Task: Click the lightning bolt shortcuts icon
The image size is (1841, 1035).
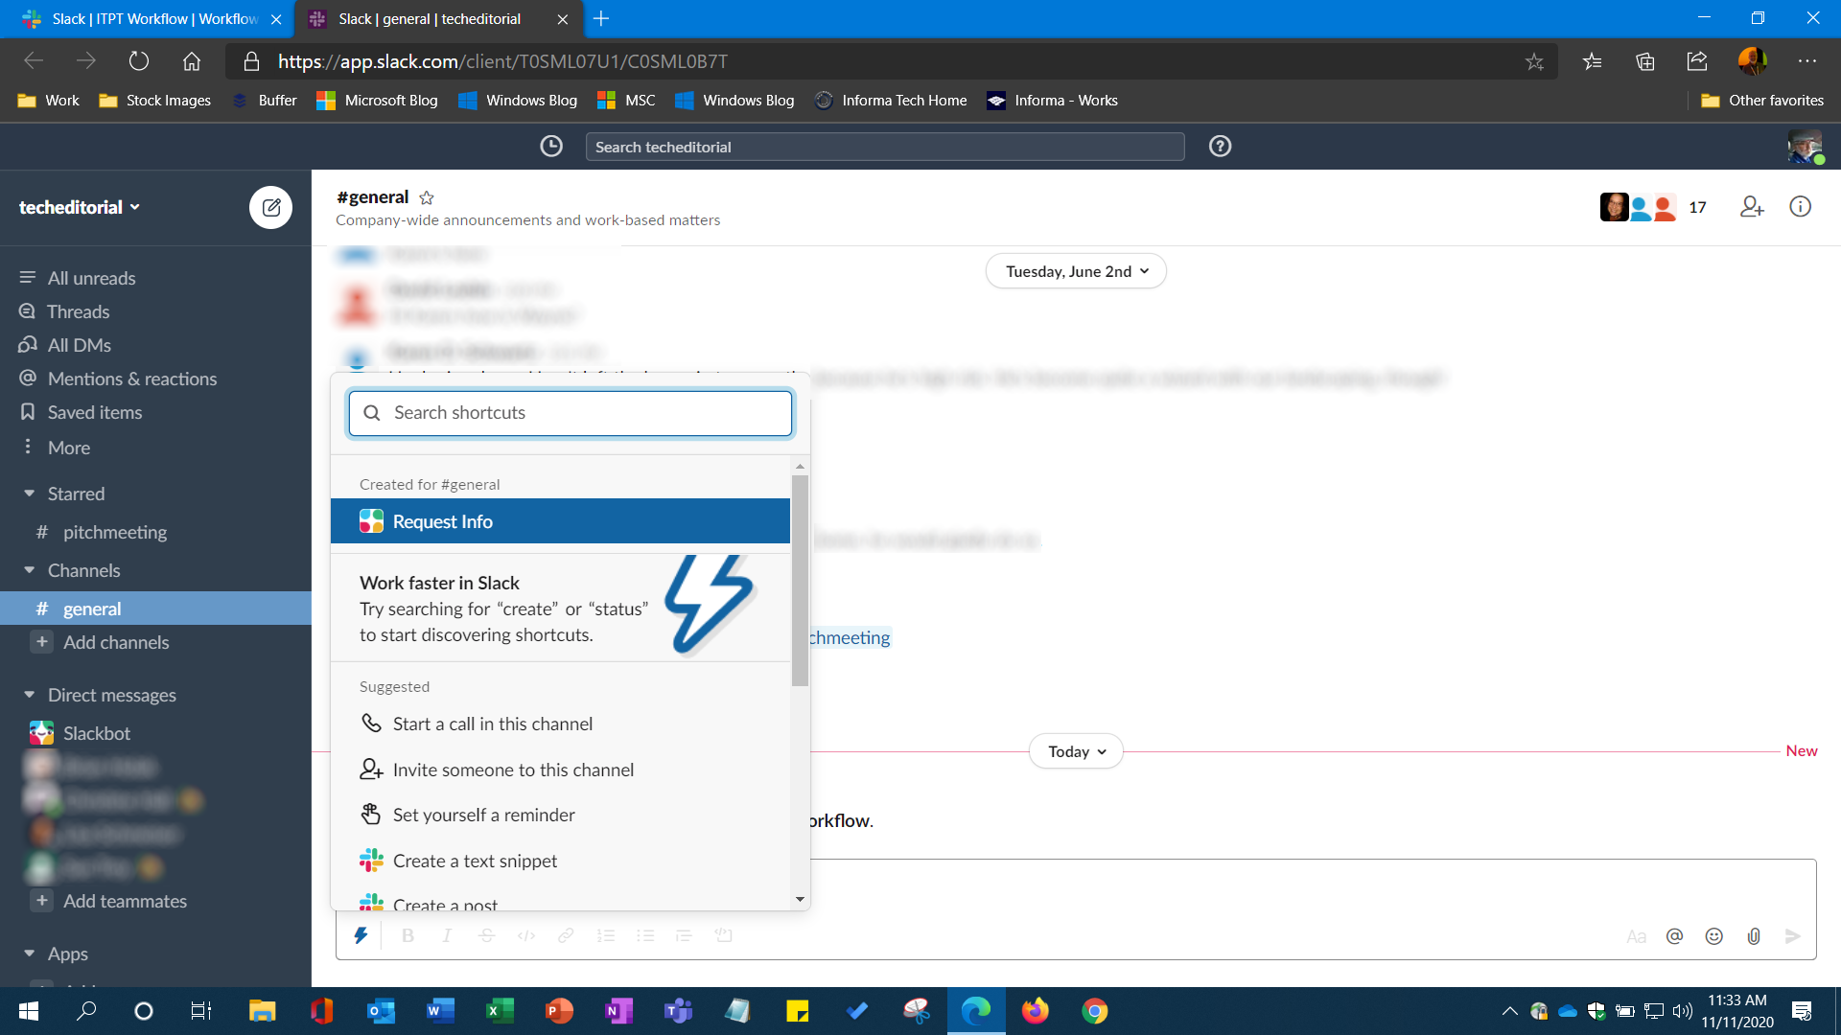Action: pyautogui.click(x=361, y=935)
